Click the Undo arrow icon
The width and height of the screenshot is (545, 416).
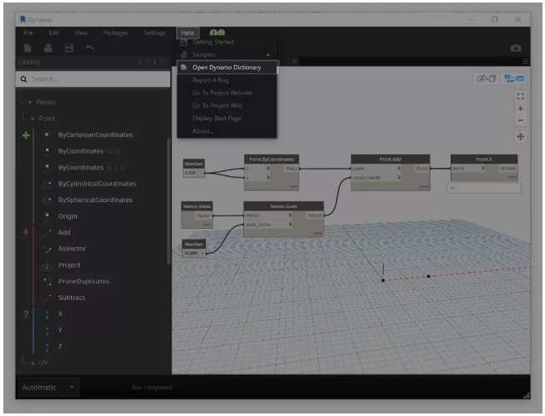pyautogui.click(x=90, y=48)
